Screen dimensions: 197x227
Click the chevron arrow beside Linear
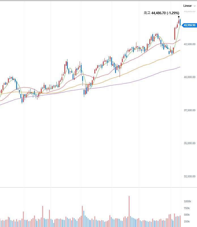point(194,6)
